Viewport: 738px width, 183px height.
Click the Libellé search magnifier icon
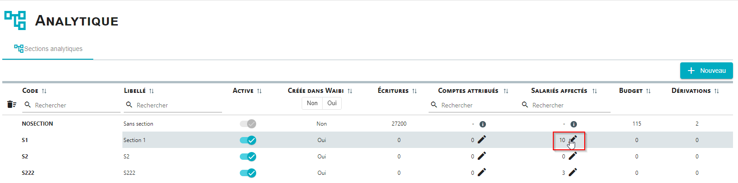tap(129, 105)
